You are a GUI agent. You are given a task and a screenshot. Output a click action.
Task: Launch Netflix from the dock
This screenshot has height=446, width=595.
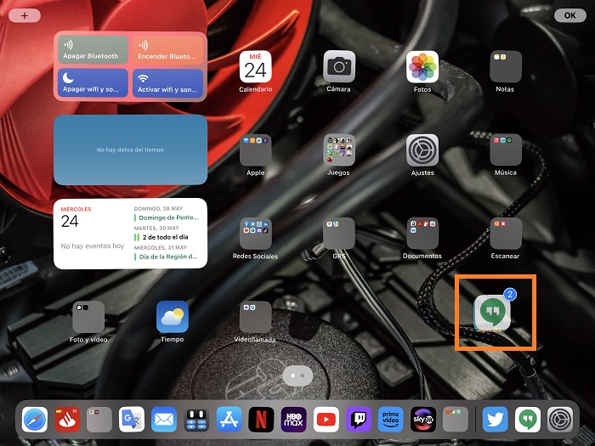click(261, 420)
